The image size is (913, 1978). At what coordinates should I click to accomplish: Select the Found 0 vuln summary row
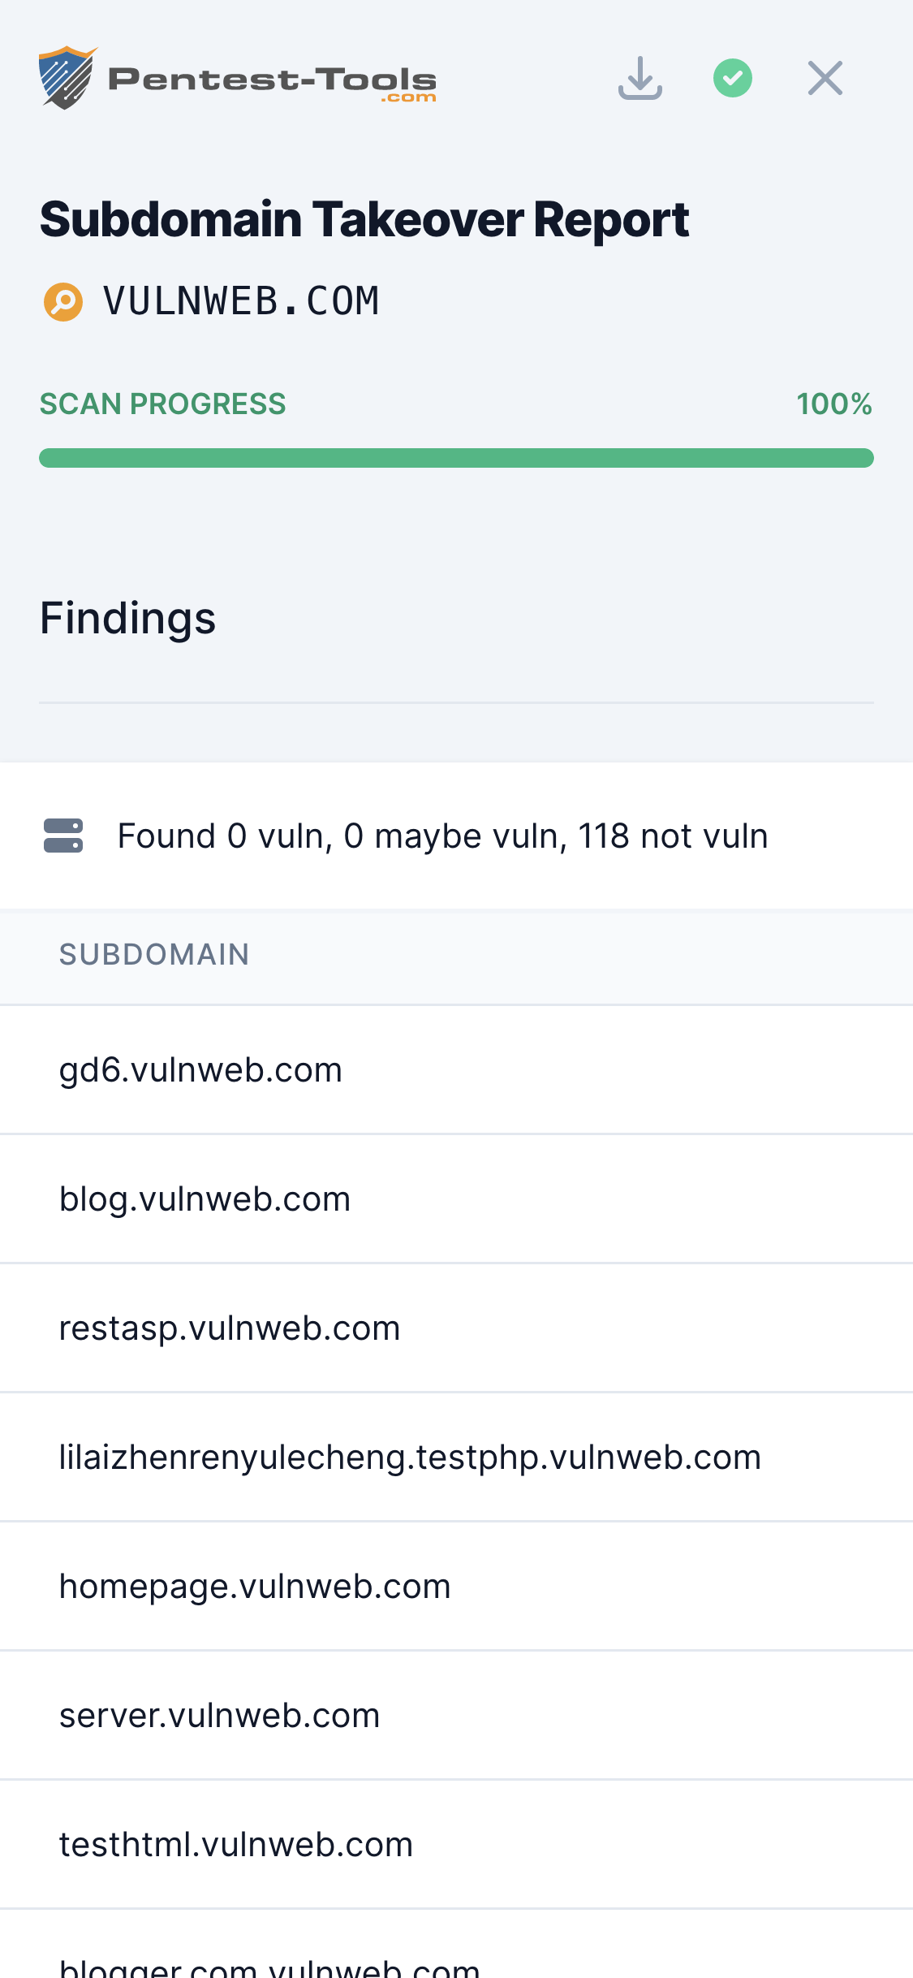tap(442, 836)
